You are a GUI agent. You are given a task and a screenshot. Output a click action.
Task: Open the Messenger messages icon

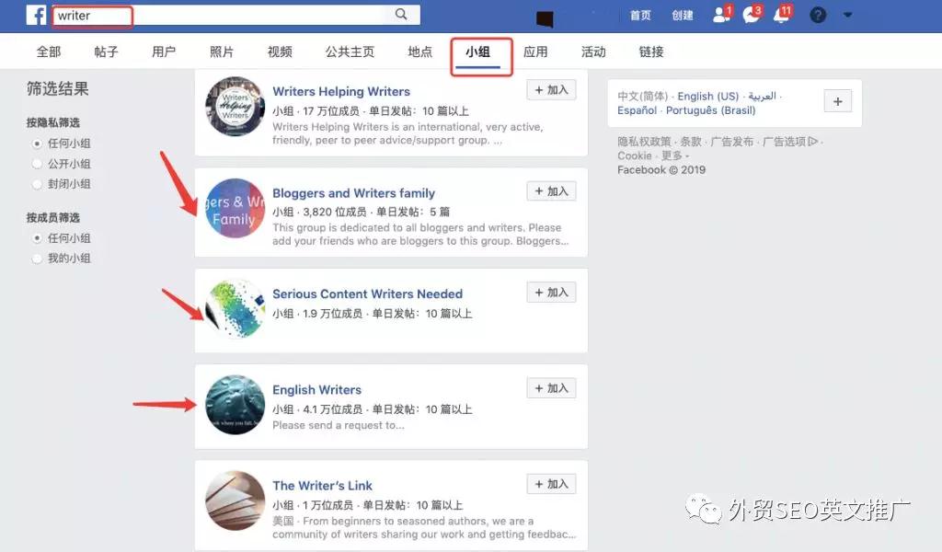(752, 15)
